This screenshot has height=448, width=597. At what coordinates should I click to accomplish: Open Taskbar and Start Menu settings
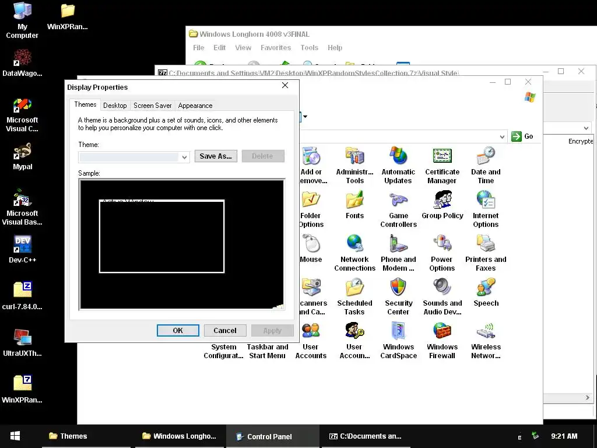[267, 351]
